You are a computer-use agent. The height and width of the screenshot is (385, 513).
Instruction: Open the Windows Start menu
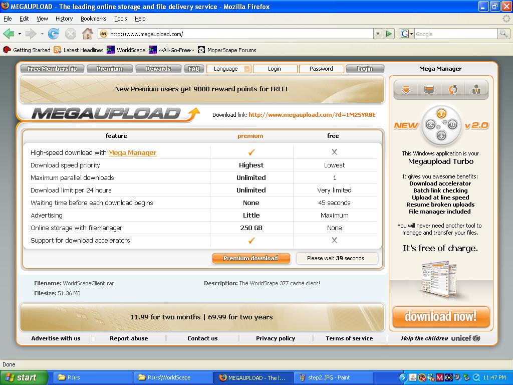click(x=24, y=377)
